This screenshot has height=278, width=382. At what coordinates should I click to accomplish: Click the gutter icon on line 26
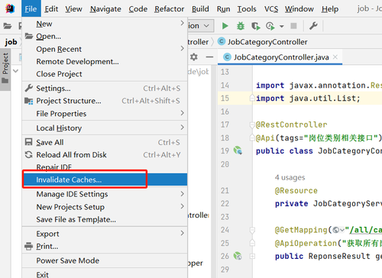[238, 256]
